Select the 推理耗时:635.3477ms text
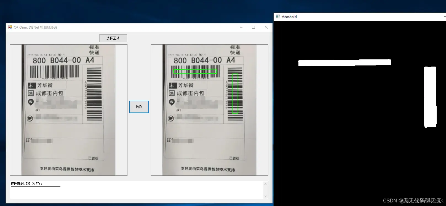 pyautogui.click(x=26, y=183)
